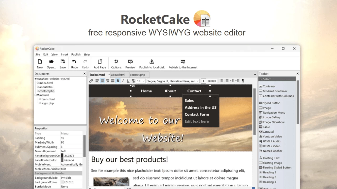Image resolution: width=337 pixels, height=189 pixels.
Task: Switch to the contact.php tab
Action: pos(137,75)
